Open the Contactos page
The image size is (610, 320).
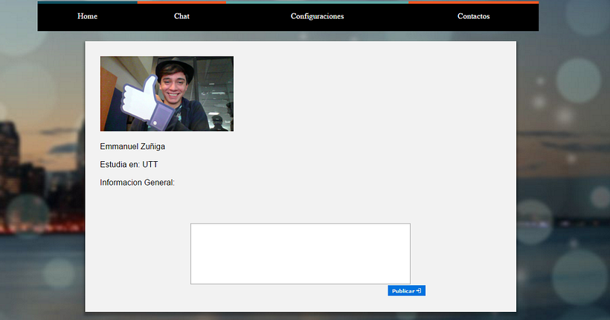coord(473,16)
